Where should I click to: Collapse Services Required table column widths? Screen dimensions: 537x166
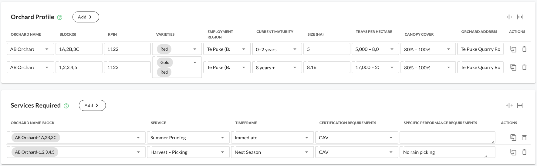(x=509, y=105)
